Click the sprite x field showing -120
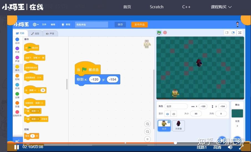Viewport: 251px width, 152px height. pyautogui.click(x=203, y=106)
